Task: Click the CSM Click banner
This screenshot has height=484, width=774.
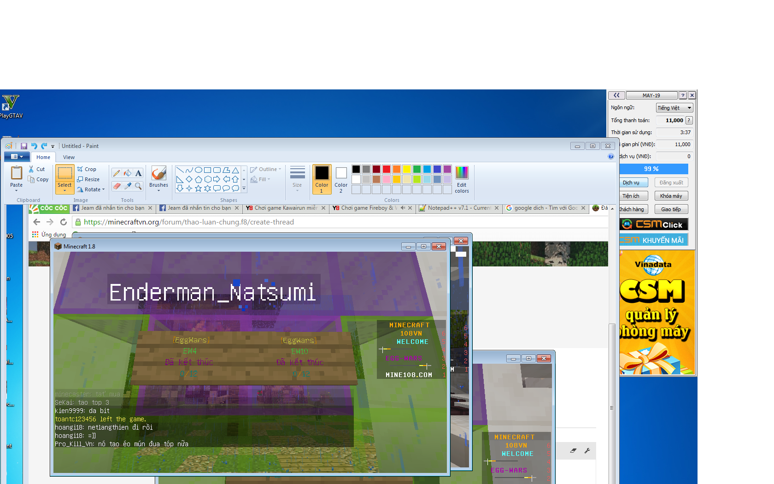Action: [x=654, y=224]
